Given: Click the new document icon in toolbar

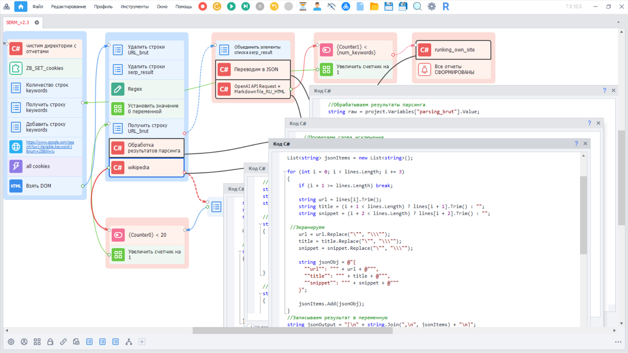Looking at the screenshot, I should pyautogui.click(x=360, y=6).
